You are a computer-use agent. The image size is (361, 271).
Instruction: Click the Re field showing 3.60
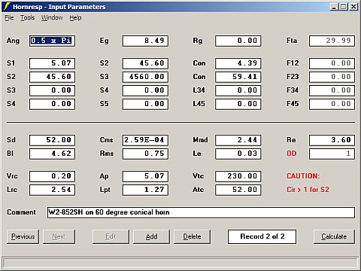[332, 140]
